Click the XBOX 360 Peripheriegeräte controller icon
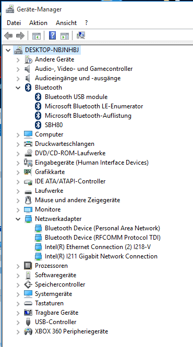Viewport: 193px width, 347px height. click(x=28, y=331)
